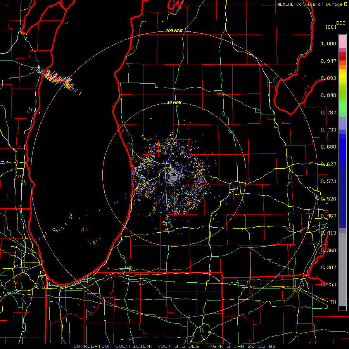This screenshot has height=349, width=349.
Task: Click the [CC] legend unit label
Action: click(x=331, y=27)
